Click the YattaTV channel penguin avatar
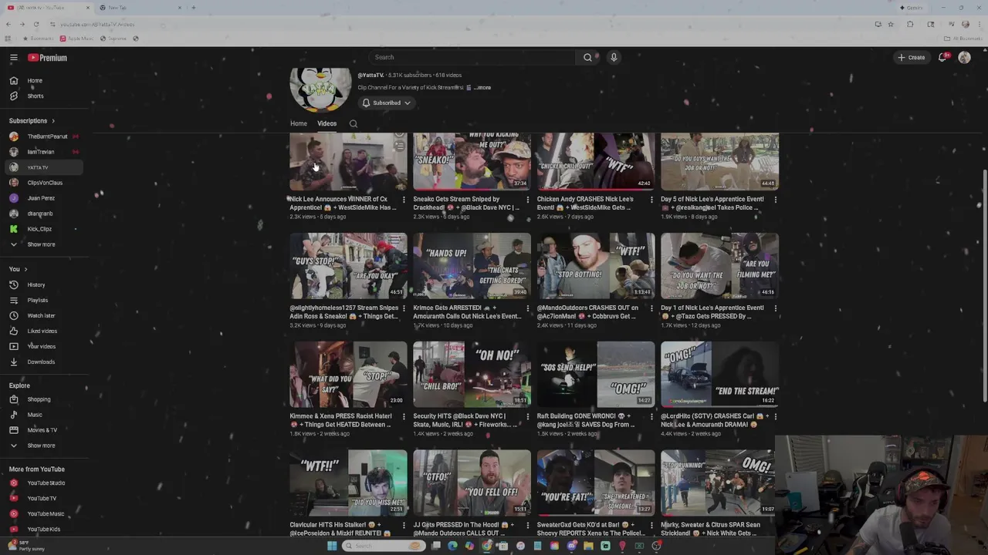 point(320,89)
